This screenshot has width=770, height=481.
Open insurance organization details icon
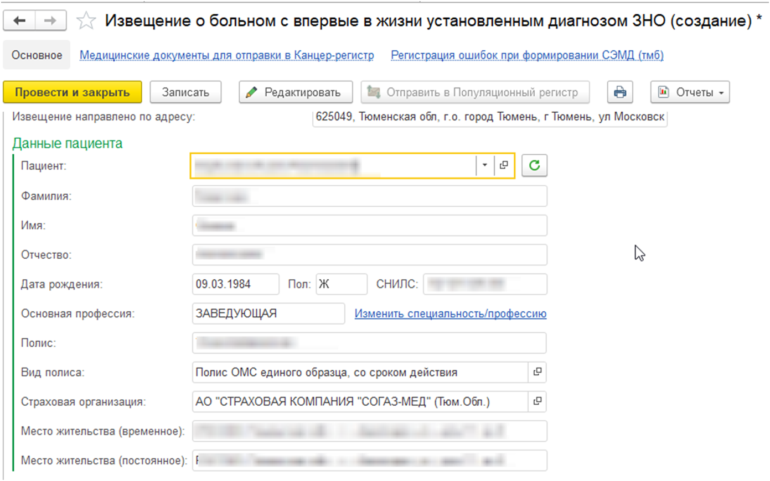point(537,401)
